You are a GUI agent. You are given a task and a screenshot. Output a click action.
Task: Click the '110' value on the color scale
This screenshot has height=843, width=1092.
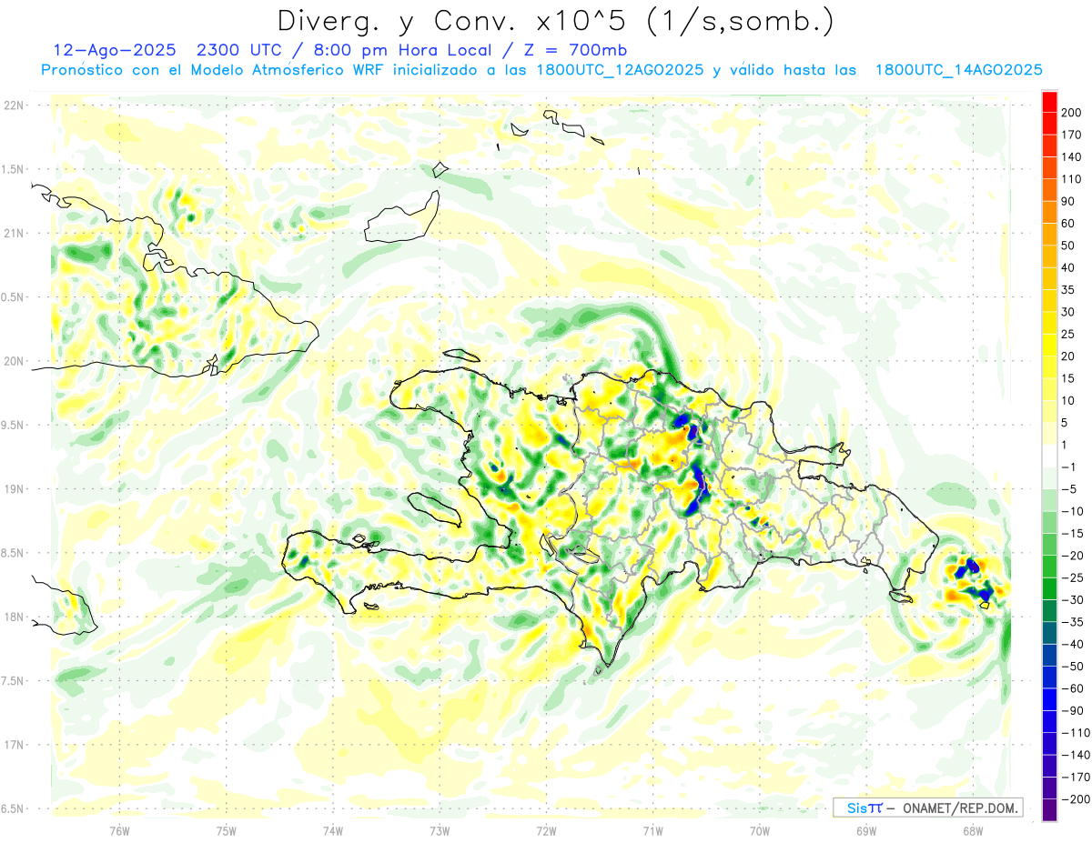[x=1071, y=179]
